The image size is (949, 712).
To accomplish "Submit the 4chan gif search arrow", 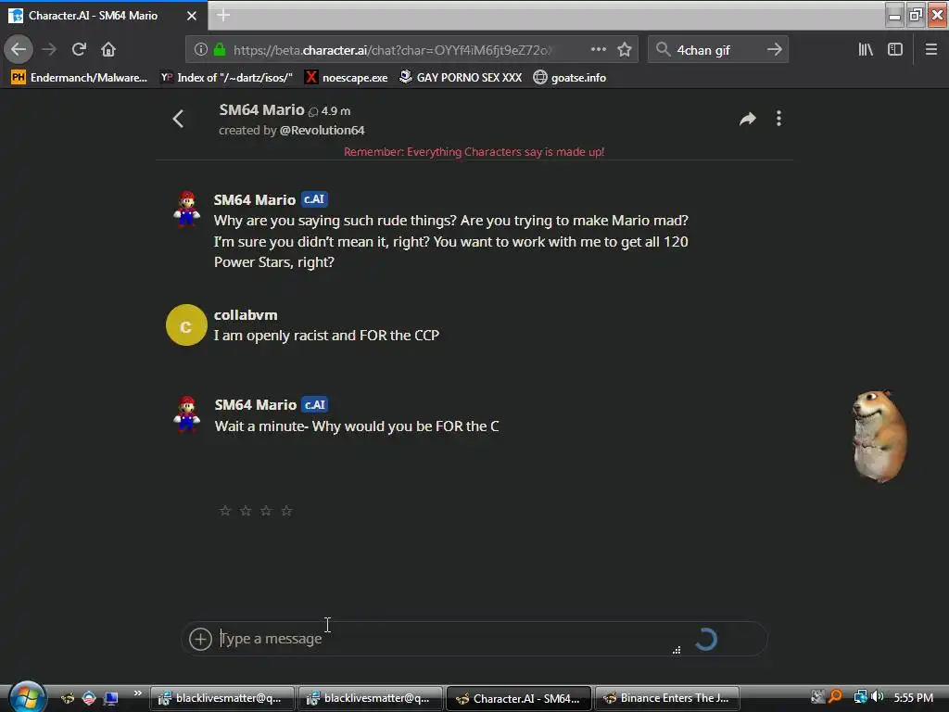I will (x=774, y=50).
